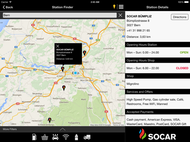Tap the SOCAR BÜMPLIZ station title
The height and width of the screenshot is (142, 190).
139,16
